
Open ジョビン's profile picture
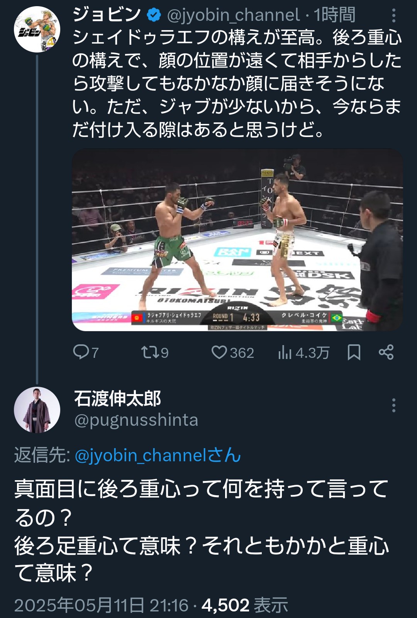point(37,29)
